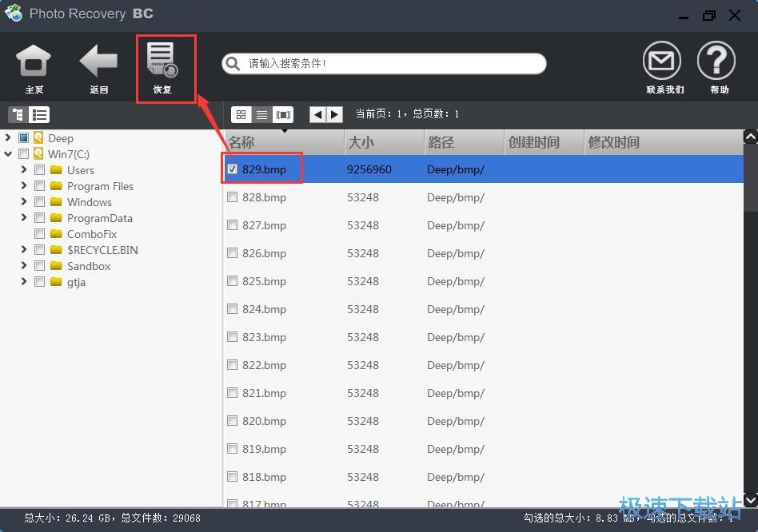Click scrollbar up arrow in file list
The image size is (758, 532).
[x=750, y=137]
